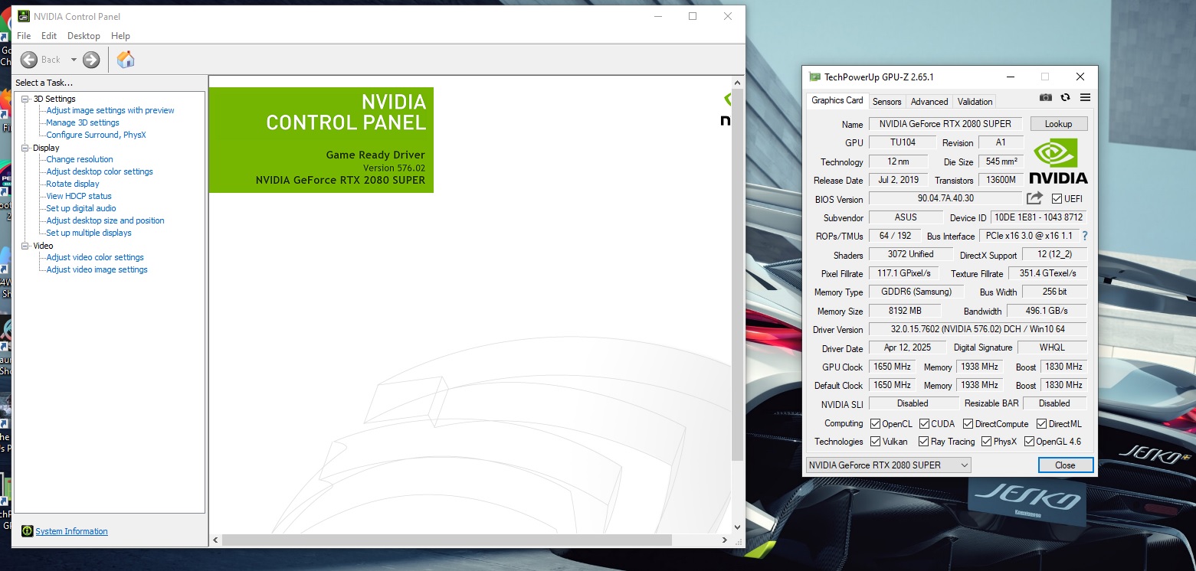The image size is (1196, 571).
Task: Collapse the Display tree node
Action: tap(25, 148)
